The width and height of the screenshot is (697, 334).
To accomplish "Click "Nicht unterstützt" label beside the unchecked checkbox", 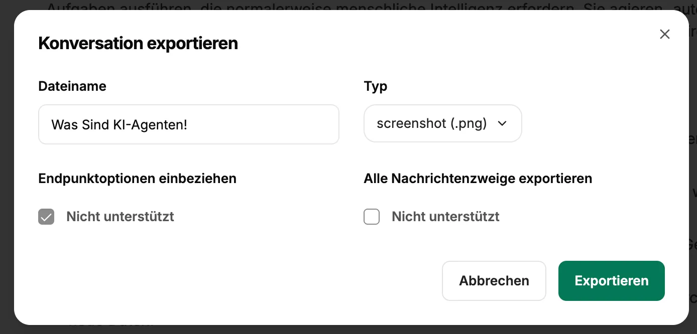I will 445,217.
